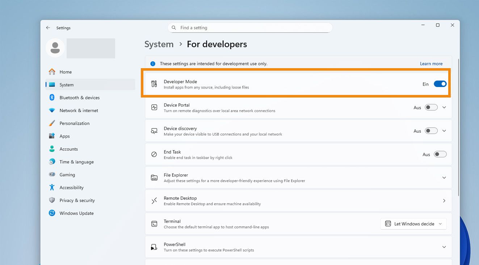Maximize the Settings window
Screen dimensions: 479x265
(438, 25)
